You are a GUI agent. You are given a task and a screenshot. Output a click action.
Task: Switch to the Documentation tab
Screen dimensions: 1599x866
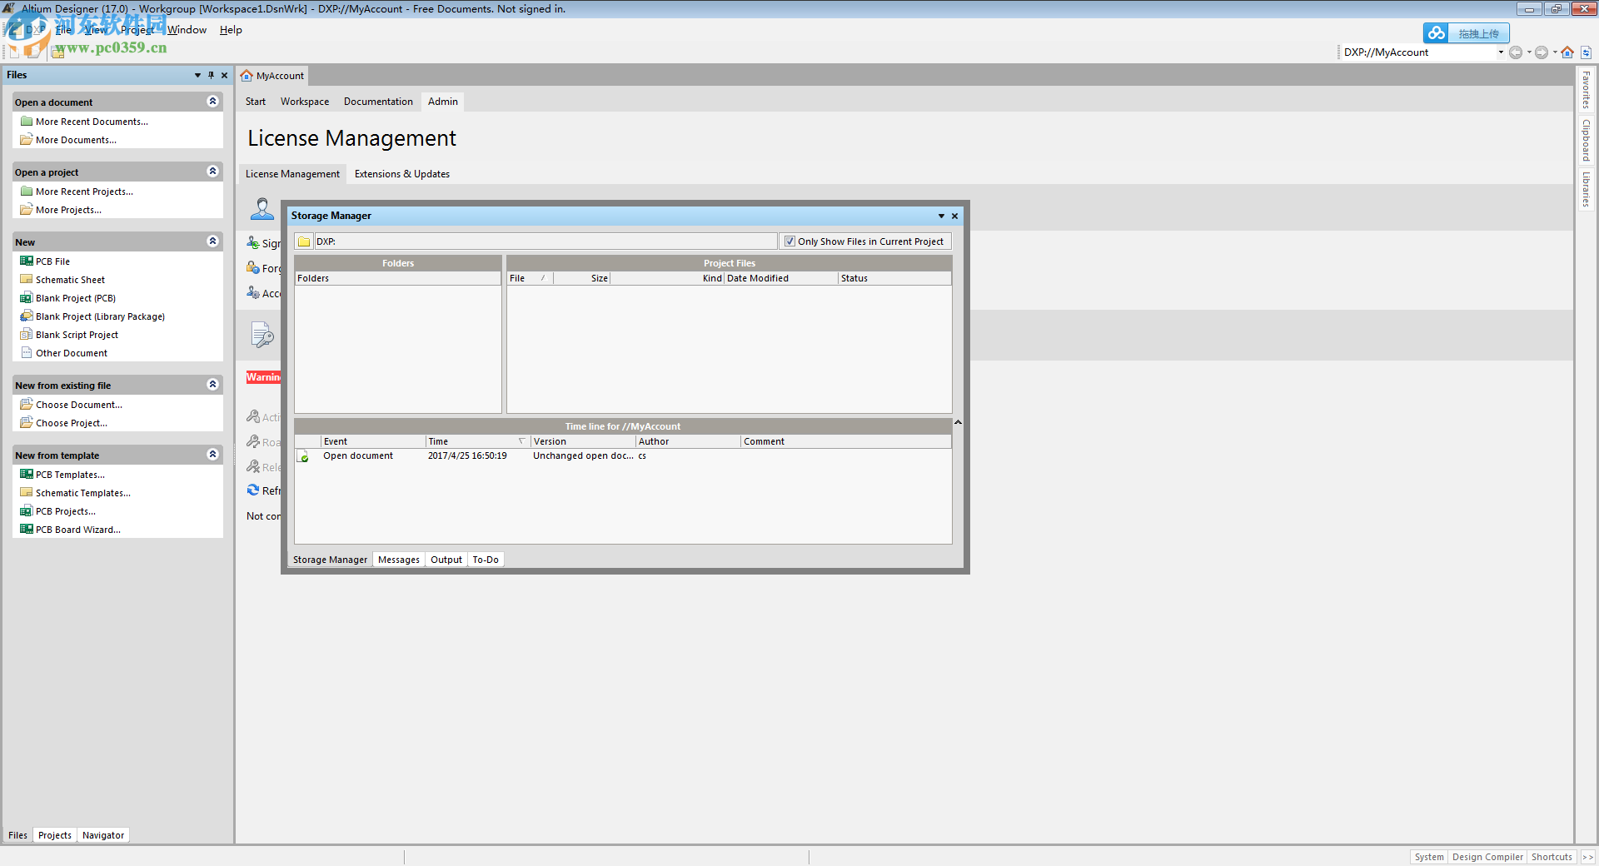(378, 102)
